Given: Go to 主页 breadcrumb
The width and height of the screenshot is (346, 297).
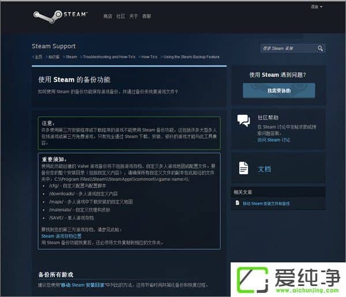Looking at the screenshot, I should (x=39, y=57).
